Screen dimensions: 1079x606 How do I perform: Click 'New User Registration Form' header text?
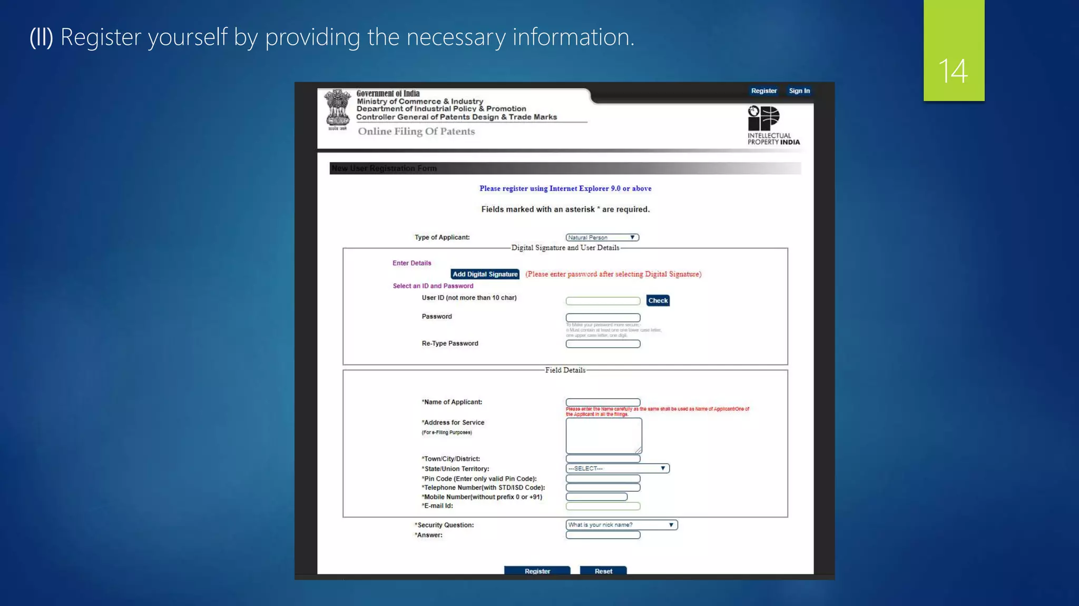(384, 168)
